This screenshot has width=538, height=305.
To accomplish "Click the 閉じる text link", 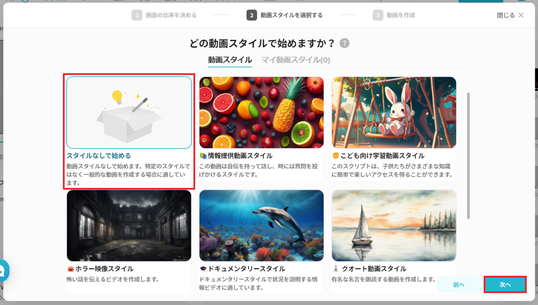I will click(506, 15).
